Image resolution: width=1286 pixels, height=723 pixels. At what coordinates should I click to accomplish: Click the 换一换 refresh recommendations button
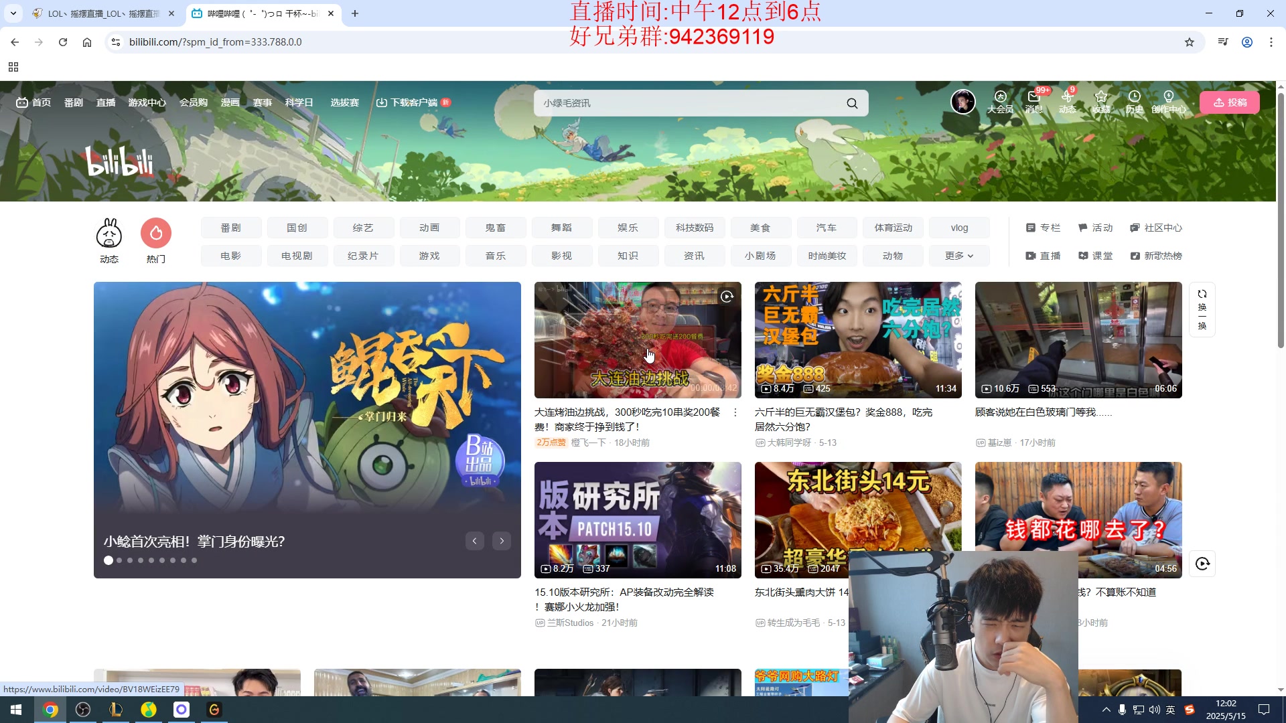(1202, 309)
